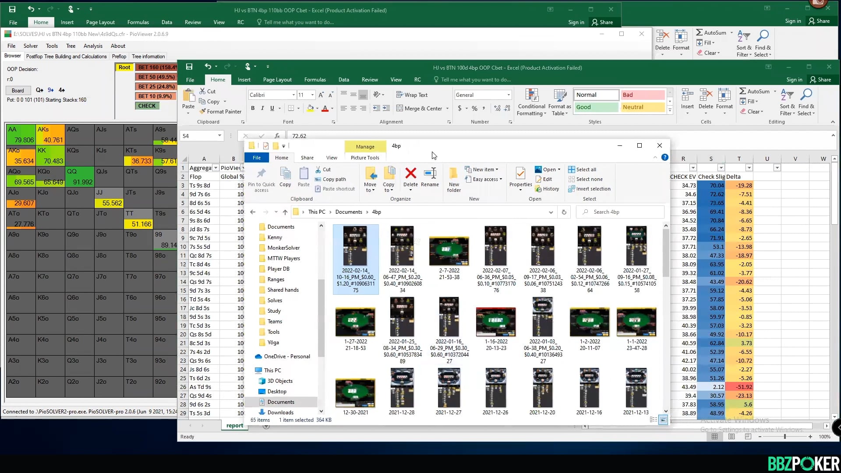Click the Board button in PioViewer

(18, 90)
